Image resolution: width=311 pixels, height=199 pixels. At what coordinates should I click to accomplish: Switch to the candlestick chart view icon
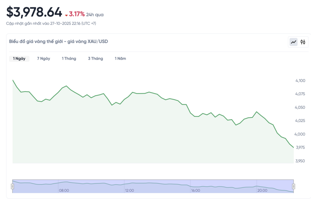tap(303, 42)
